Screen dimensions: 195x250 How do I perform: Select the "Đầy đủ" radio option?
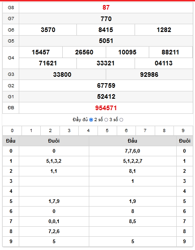pos(91,120)
